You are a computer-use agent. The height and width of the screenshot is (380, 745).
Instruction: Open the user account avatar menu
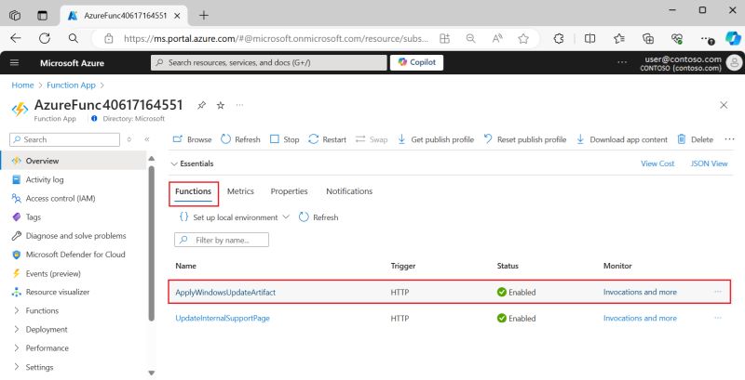tap(735, 62)
